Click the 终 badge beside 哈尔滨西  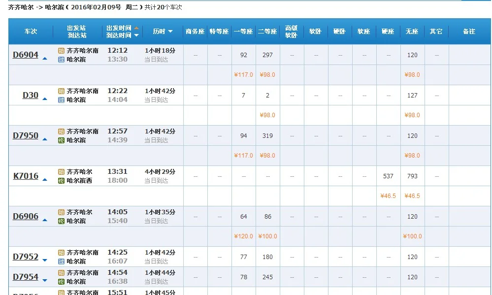tap(62, 180)
